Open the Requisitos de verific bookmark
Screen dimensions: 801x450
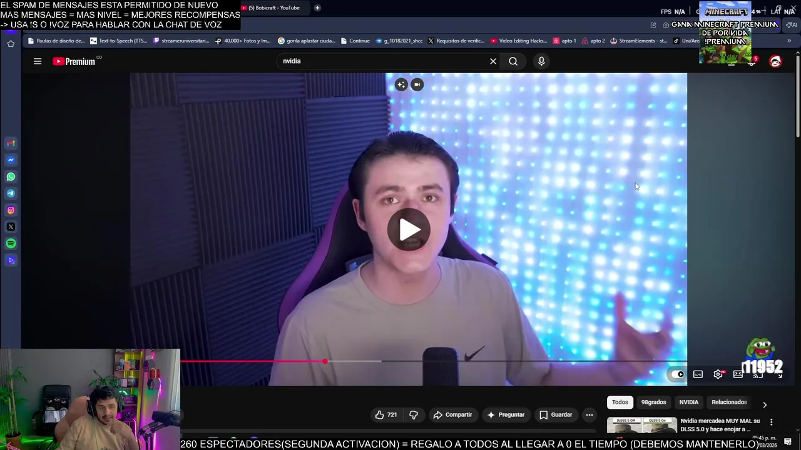(x=456, y=41)
